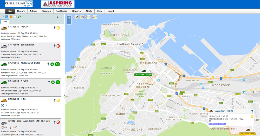Click the magnifier search icon in units toolbar

(3, 17)
